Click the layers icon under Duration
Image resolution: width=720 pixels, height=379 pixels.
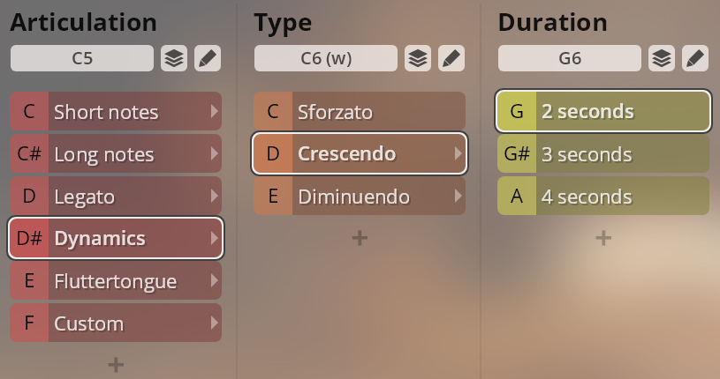point(662,59)
